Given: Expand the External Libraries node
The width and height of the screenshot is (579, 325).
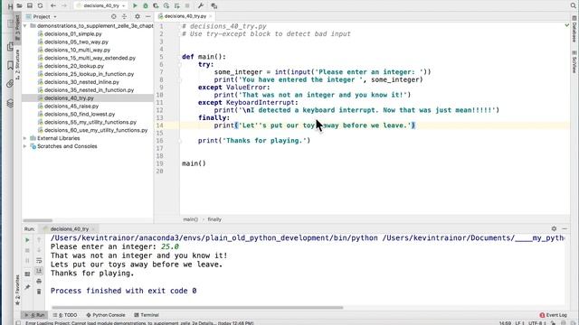Looking at the screenshot, I should click(25, 138).
